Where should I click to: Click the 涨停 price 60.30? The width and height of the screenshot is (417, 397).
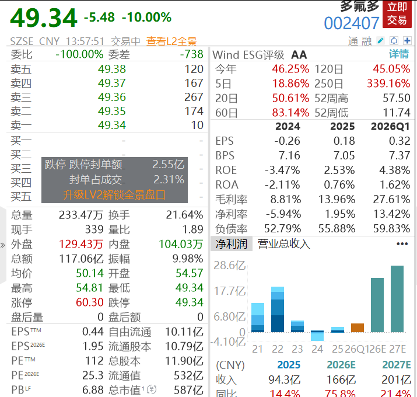pos(90,302)
